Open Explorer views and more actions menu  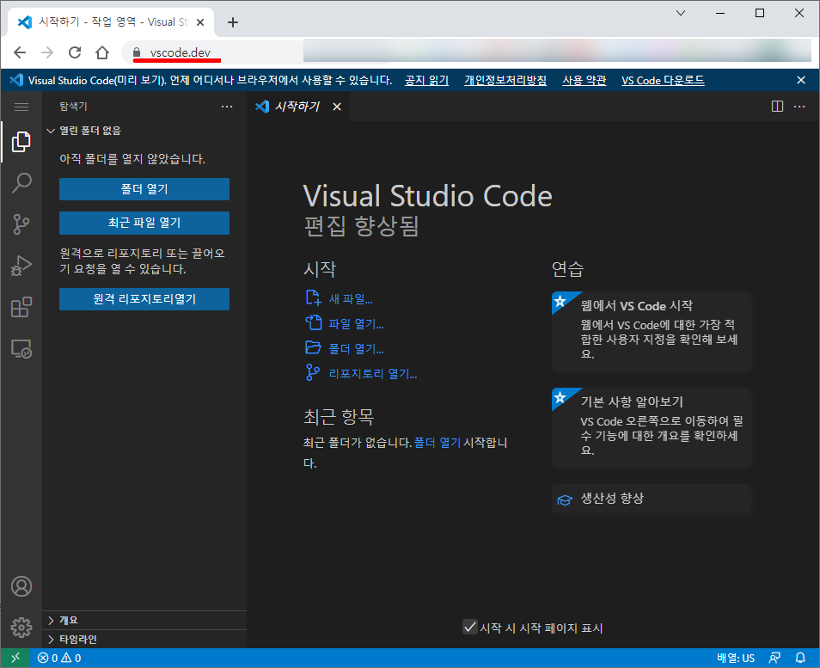coord(227,107)
